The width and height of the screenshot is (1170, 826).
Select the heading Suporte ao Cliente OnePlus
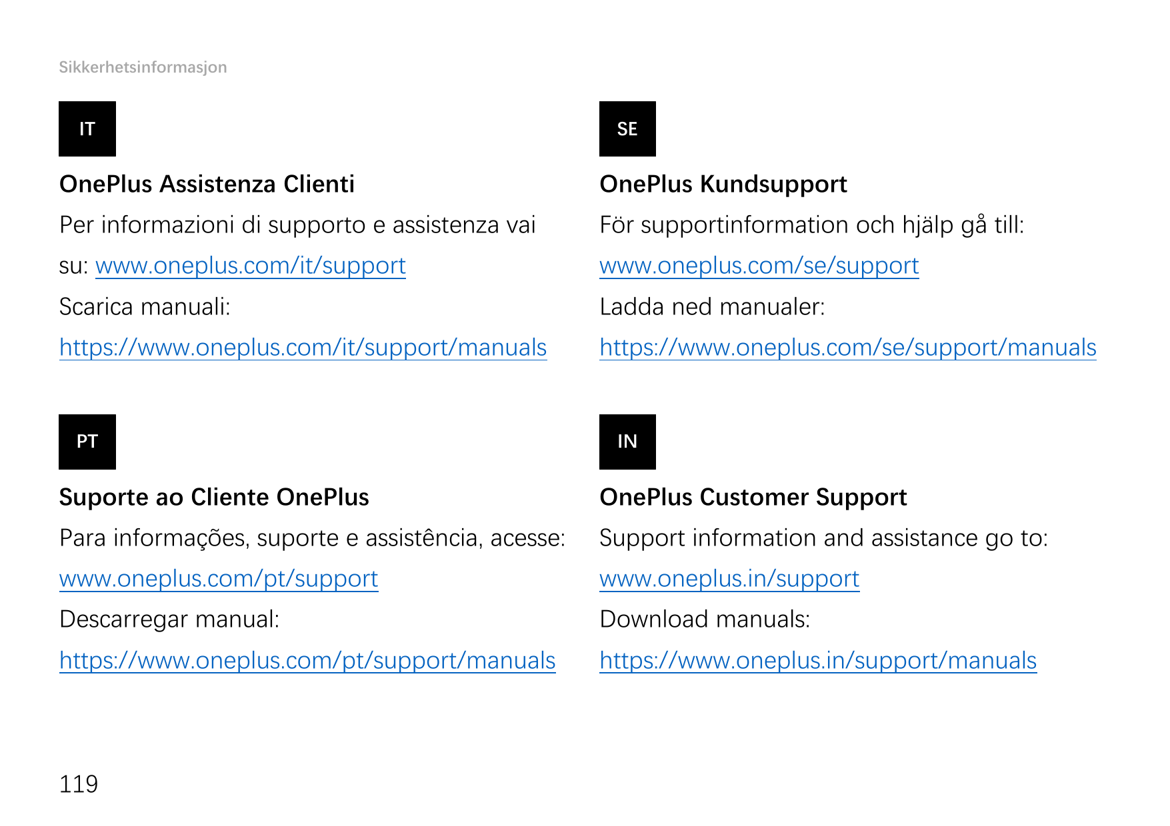pos(214,498)
